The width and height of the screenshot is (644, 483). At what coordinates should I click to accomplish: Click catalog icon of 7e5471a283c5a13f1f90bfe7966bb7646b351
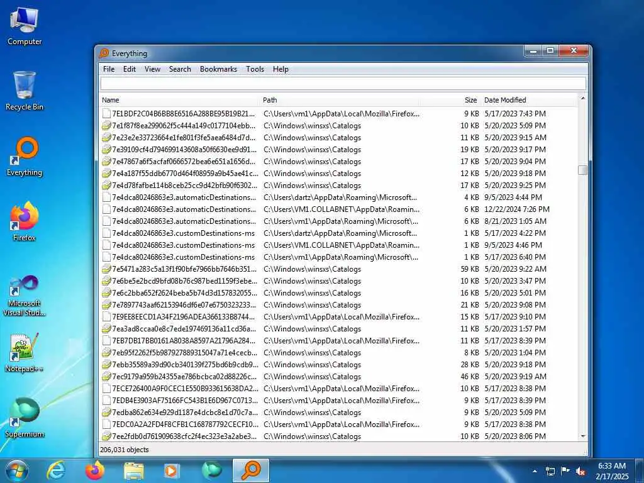point(106,269)
